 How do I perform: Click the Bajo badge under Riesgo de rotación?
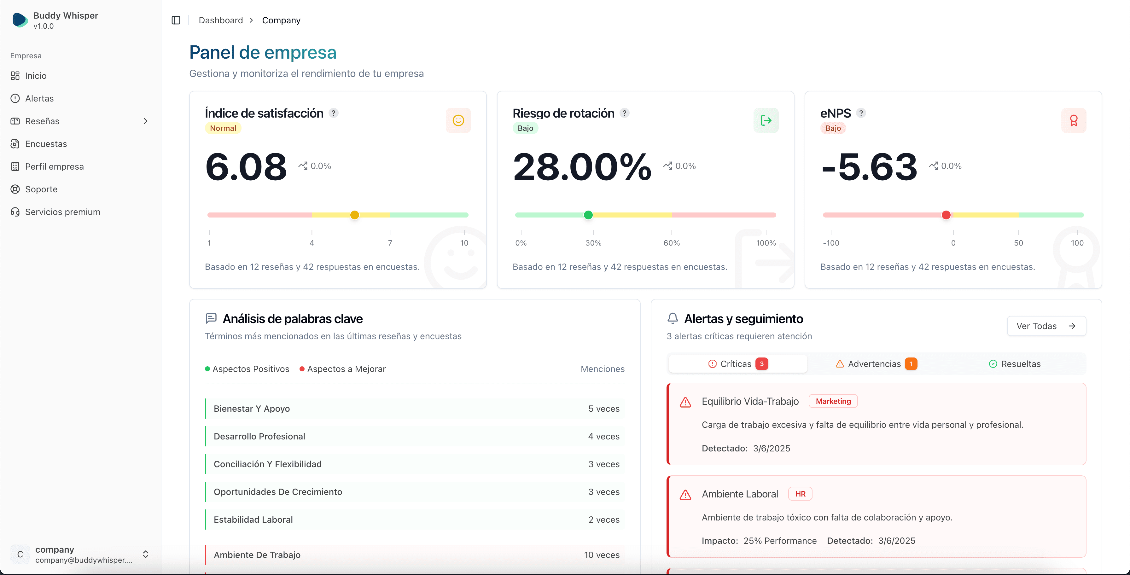(525, 128)
